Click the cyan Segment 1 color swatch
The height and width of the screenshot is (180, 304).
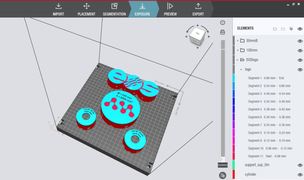point(234,78)
